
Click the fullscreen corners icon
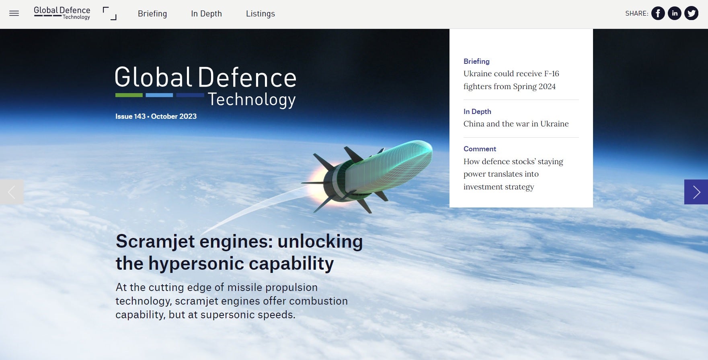(x=109, y=14)
